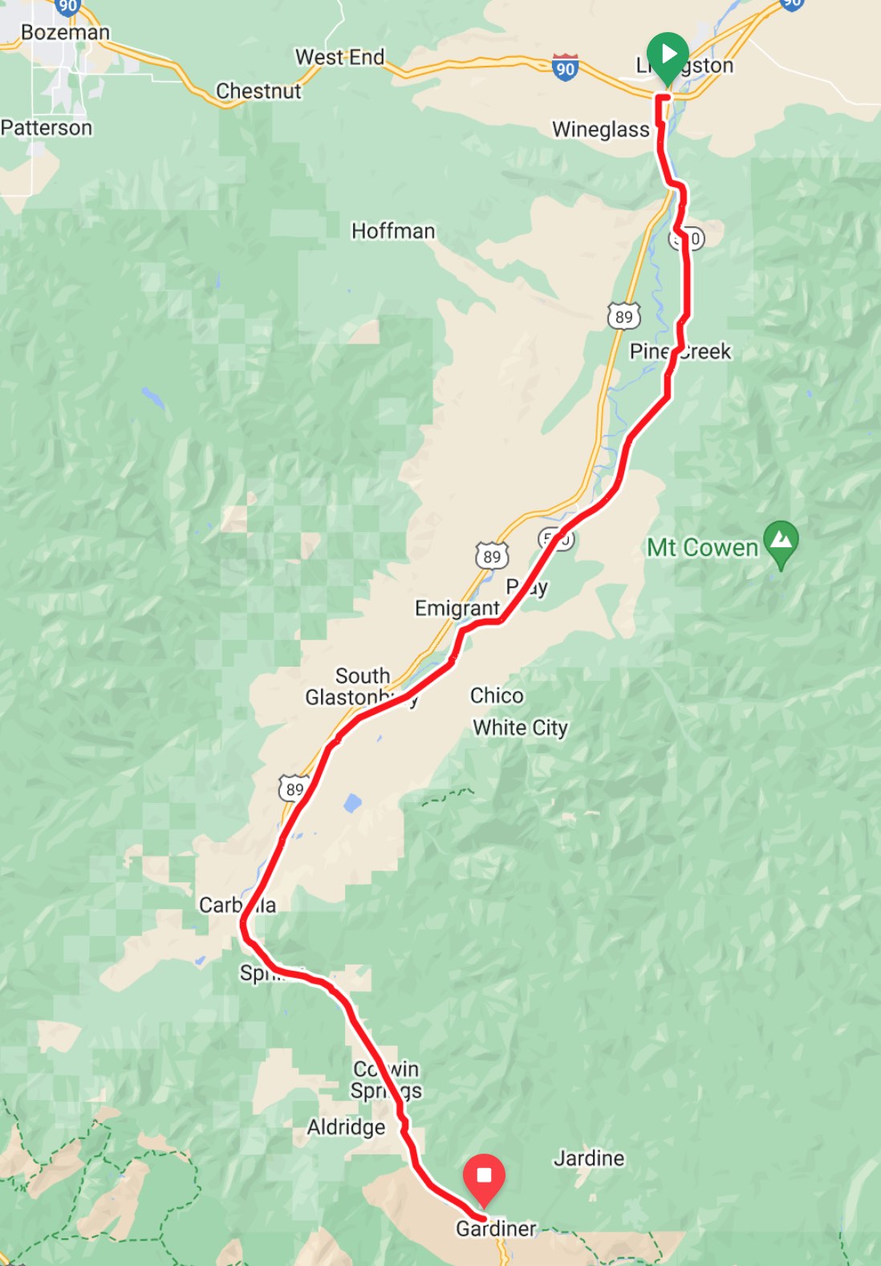
Task: Click the Aldridge place label
Action: (346, 1127)
